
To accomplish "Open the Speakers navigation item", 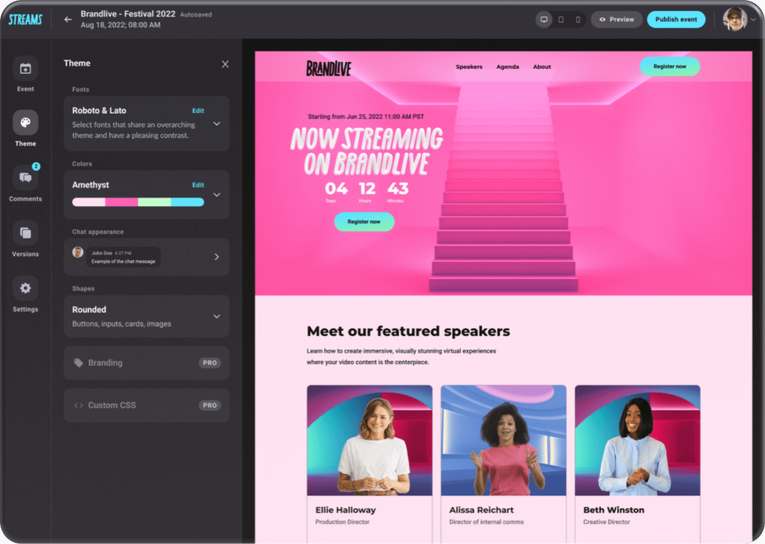I will 469,67.
